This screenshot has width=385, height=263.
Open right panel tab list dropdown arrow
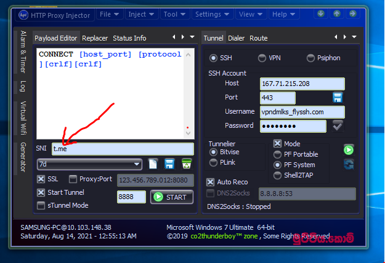(354, 37)
